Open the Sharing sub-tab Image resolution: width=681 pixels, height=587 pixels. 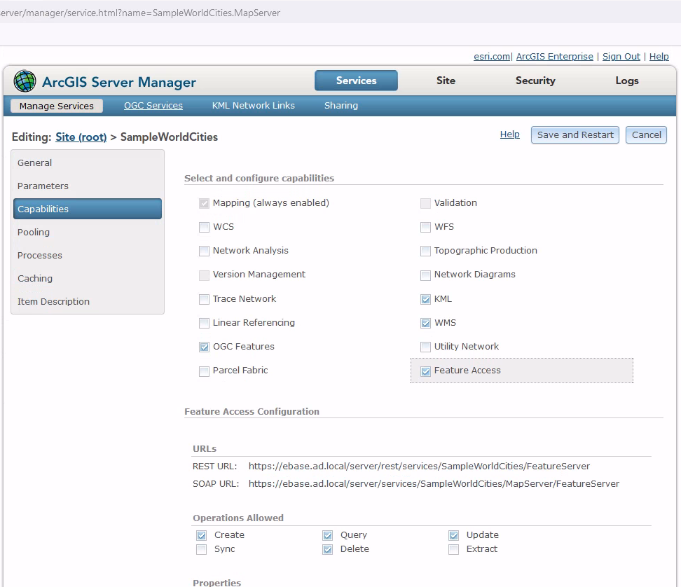click(341, 106)
